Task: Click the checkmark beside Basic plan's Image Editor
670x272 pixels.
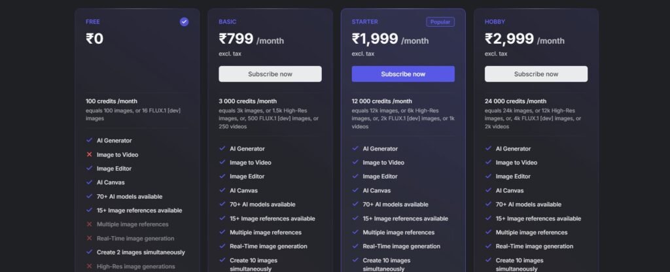Action: point(222,177)
